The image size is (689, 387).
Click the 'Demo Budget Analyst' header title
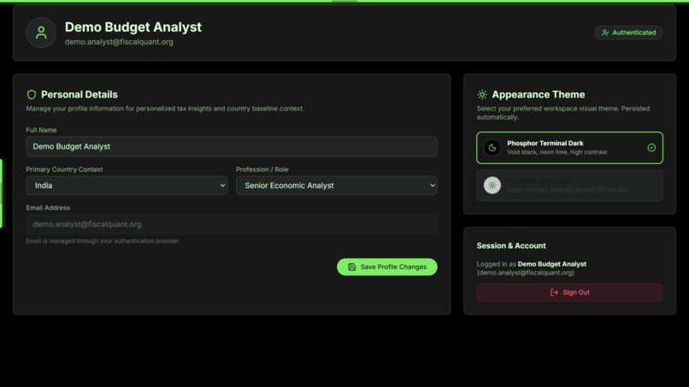click(x=133, y=27)
